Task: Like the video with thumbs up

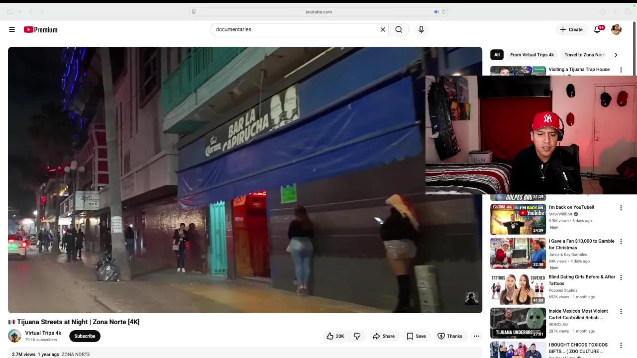Action: (335, 336)
